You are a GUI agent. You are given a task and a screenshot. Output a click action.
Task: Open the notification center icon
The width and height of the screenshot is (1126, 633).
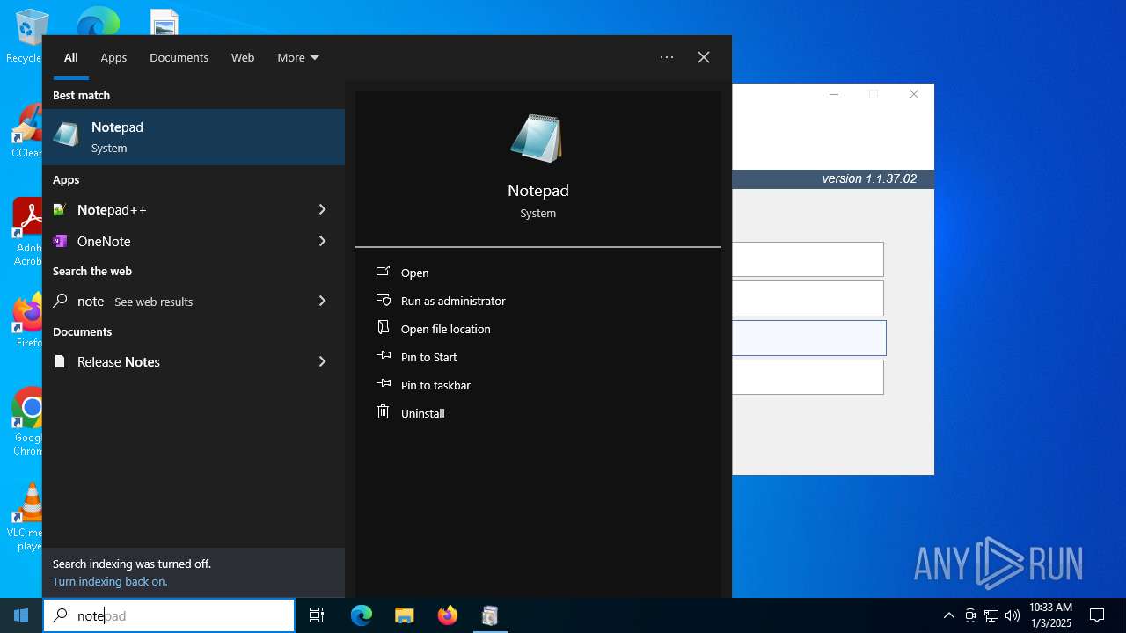point(1097,615)
